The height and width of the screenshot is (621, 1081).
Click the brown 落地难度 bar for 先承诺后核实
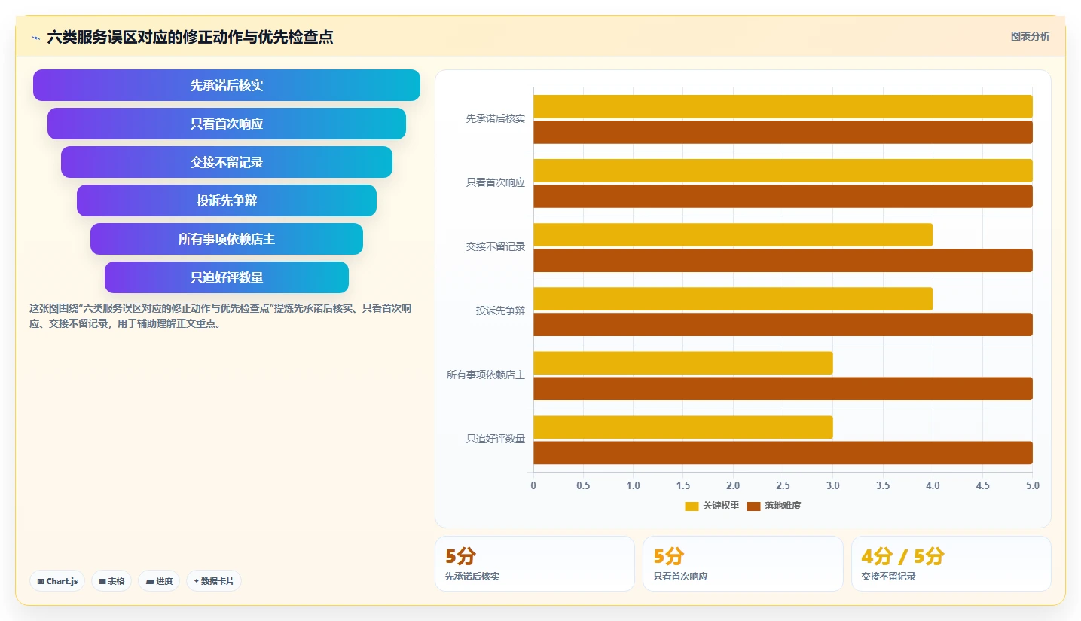click(783, 132)
